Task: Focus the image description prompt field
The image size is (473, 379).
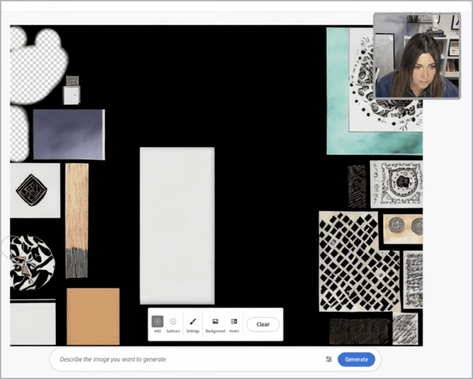Action: tap(183, 359)
